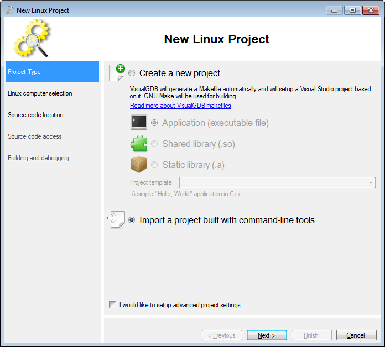Click the green puzzle piece Shared library icon
385x347 pixels.
(x=139, y=143)
